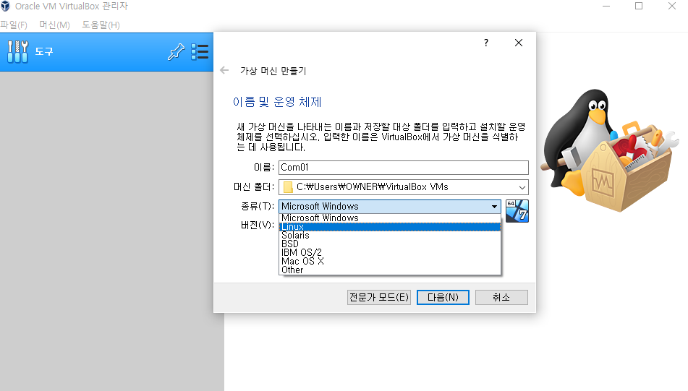This screenshot has width=688, height=391.
Task: Select Microsoft Windows in type list
Action: coord(390,218)
